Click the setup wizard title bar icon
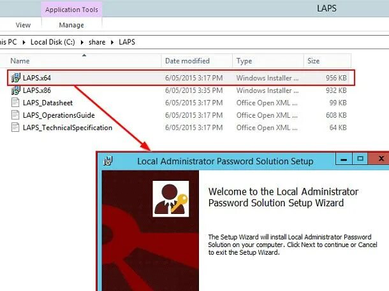The width and height of the screenshot is (389, 291). tap(108, 161)
